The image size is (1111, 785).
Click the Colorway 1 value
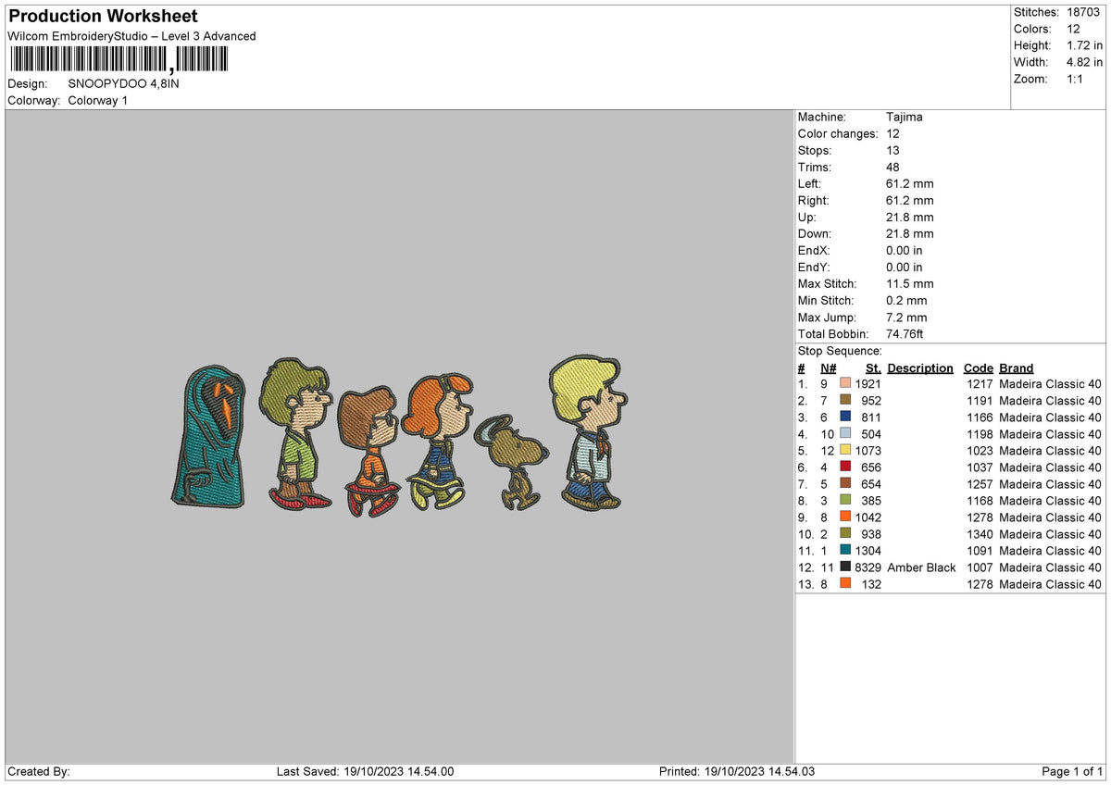98,100
